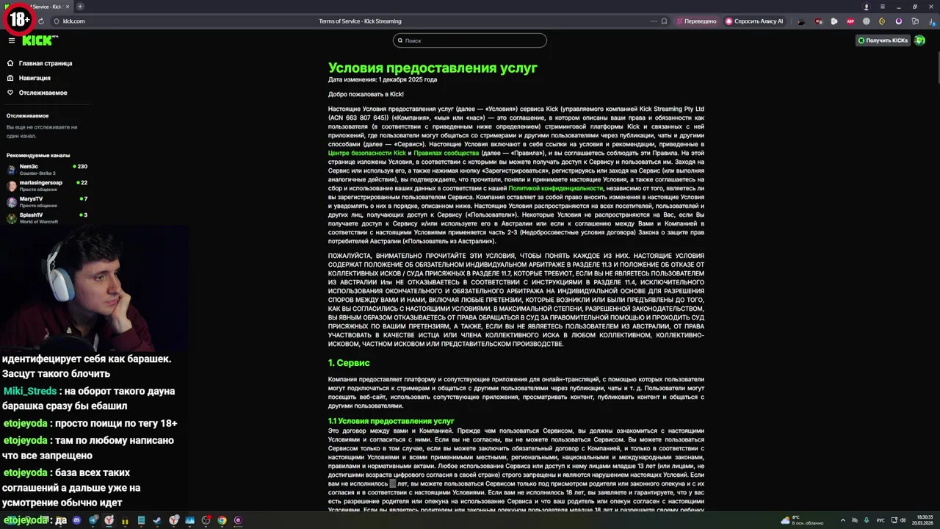Open the browser account profile icon
Screen dimensions: 940x529
pyautogui.click(x=867, y=7)
